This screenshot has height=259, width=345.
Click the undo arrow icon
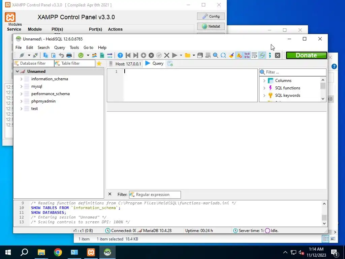(61, 55)
